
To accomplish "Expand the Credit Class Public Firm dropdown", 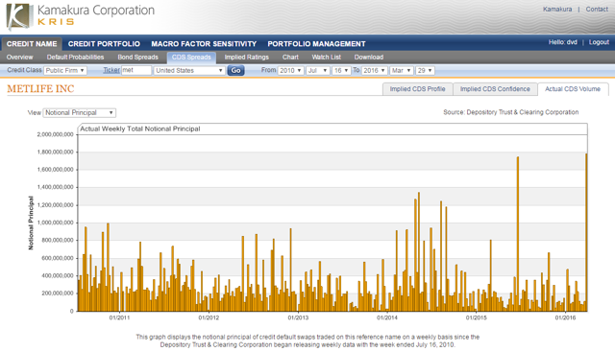I will (65, 70).
